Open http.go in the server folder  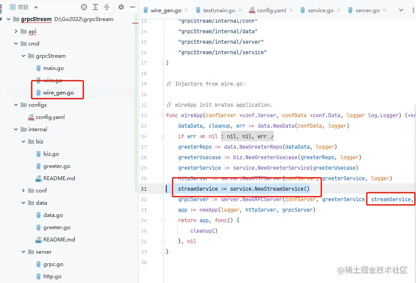tap(52, 276)
